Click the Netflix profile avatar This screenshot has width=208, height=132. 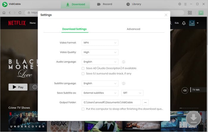pyautogui.click(x=192, y=23)
